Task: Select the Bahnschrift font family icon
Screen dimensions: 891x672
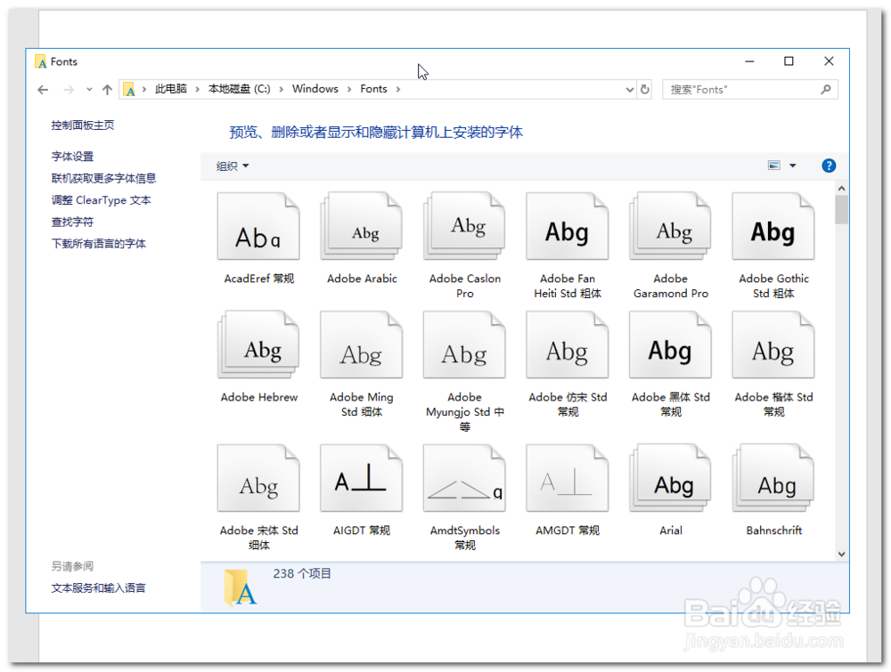Action: [773, 478]
